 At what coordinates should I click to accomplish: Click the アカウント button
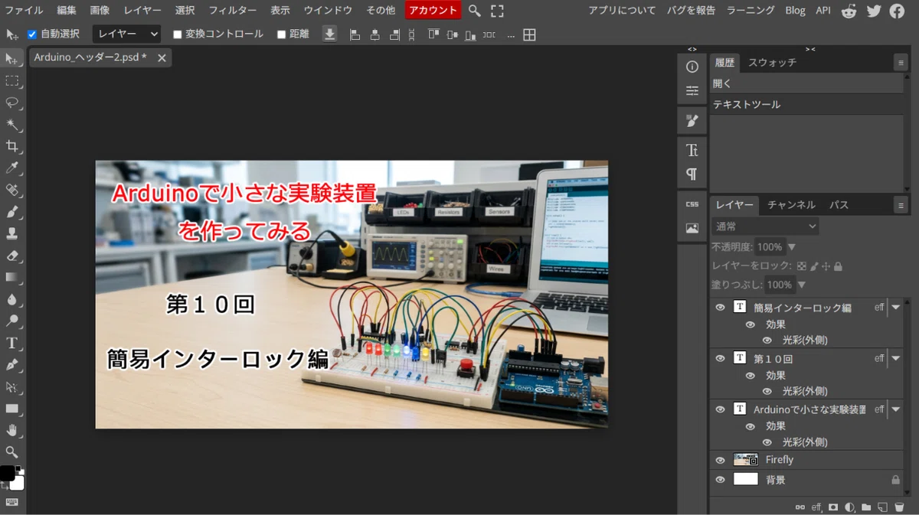click(433, 11)
